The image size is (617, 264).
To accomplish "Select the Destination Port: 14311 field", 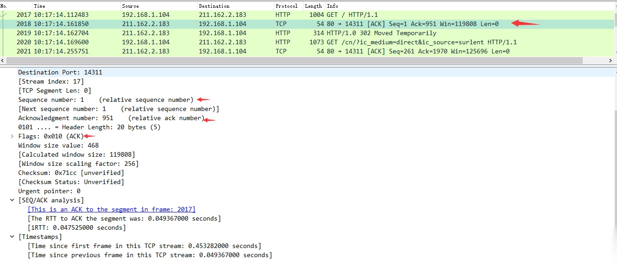I will click(x=60, y=72).
